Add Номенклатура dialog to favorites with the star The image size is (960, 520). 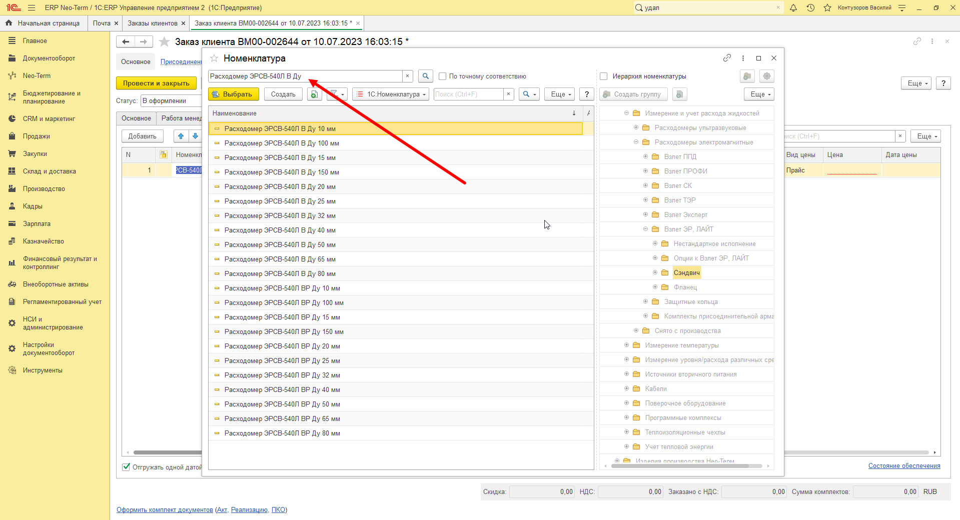tap(214, 58)
